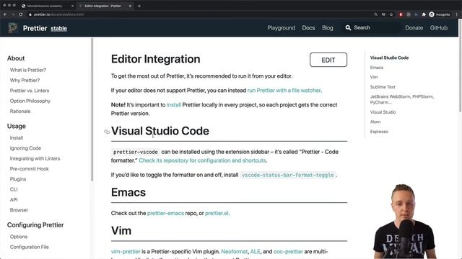Screen dimensions: 462x259
Task: Open the Install sidebar link
Action: click(17, 137)
